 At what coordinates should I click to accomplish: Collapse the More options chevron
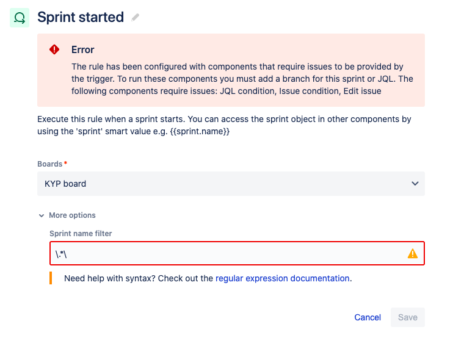pyautogui.click(x=42, y=215)
